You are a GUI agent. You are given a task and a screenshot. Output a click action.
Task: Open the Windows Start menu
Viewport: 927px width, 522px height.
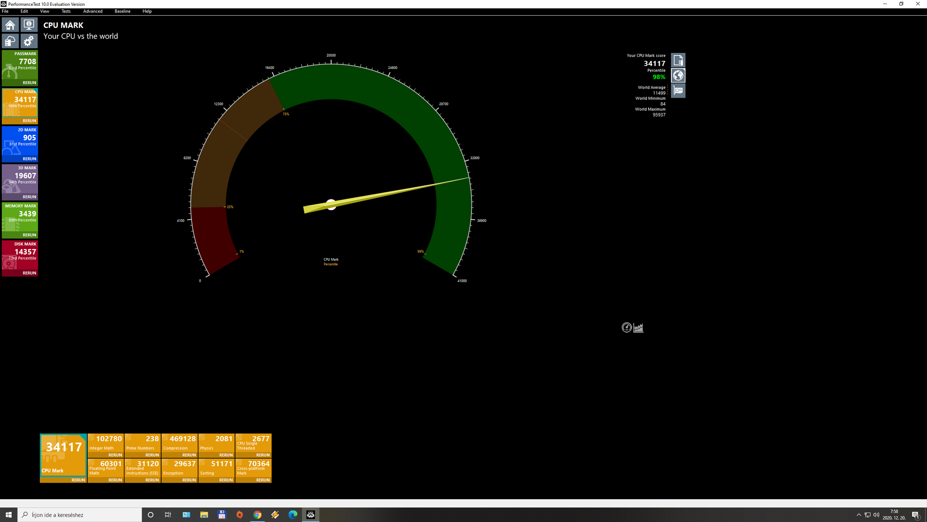click(9, 515)
